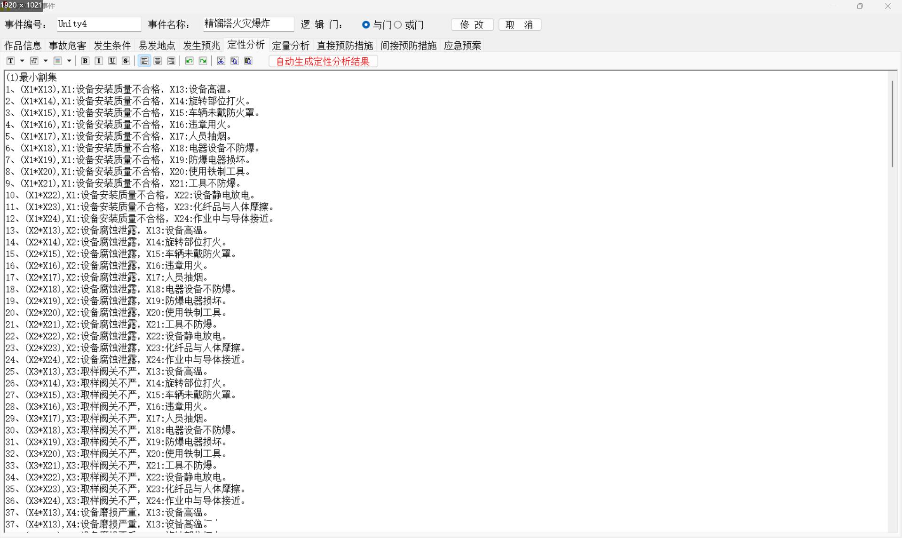Toggle bold formatting

pos(85,61)
